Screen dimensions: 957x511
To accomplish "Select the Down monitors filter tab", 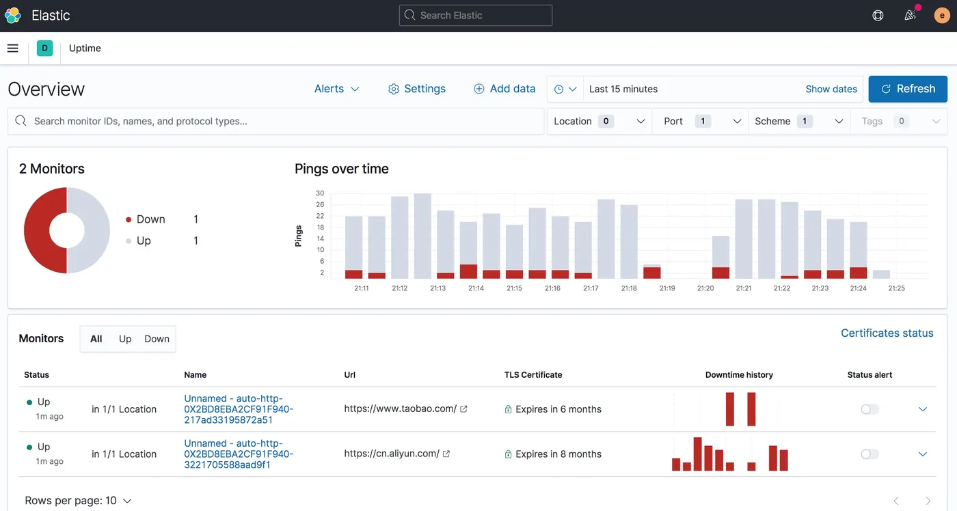I will point(157,339).
